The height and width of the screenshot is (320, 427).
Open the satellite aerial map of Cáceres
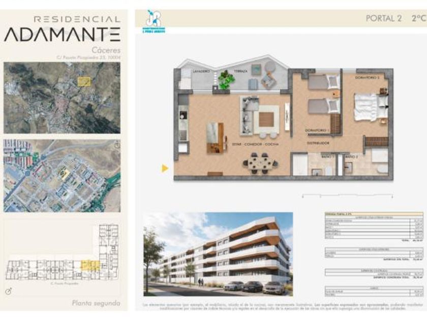click(62, 98)
